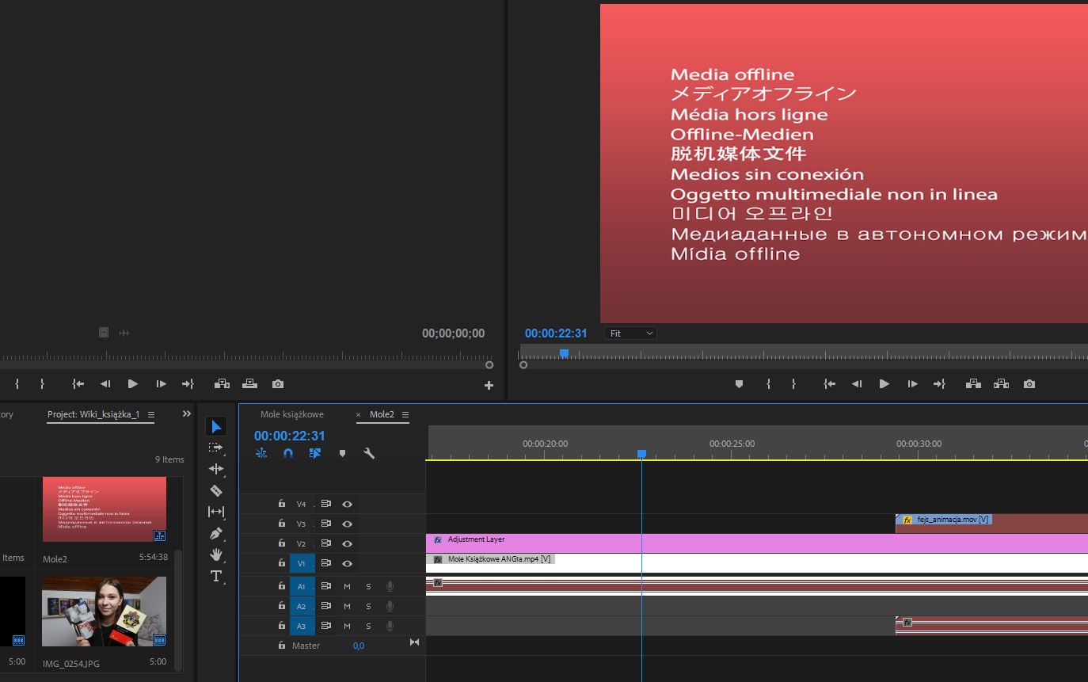Click Lift button in Program Monitor
Image resolution: width=1088 pixels, height=682 pixels.
pyautogui.click(x=973, y=384)
